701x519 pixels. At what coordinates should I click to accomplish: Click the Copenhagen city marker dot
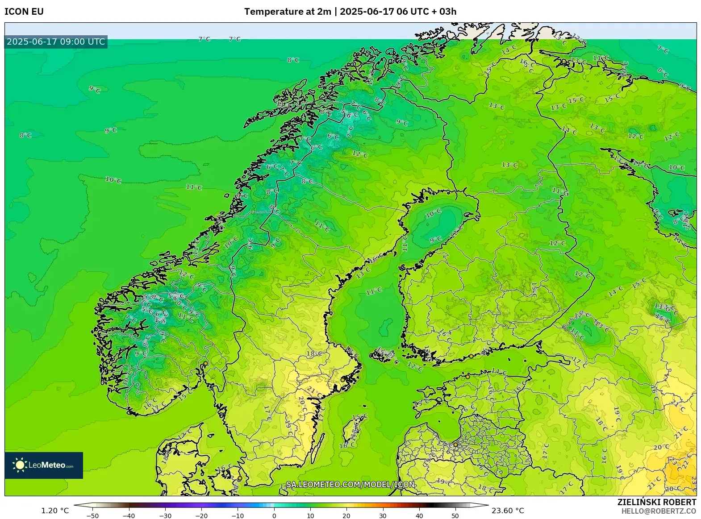coord(240,478)
